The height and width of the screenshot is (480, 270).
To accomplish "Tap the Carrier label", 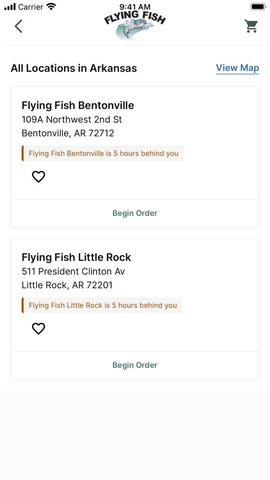I will point(32,7).
